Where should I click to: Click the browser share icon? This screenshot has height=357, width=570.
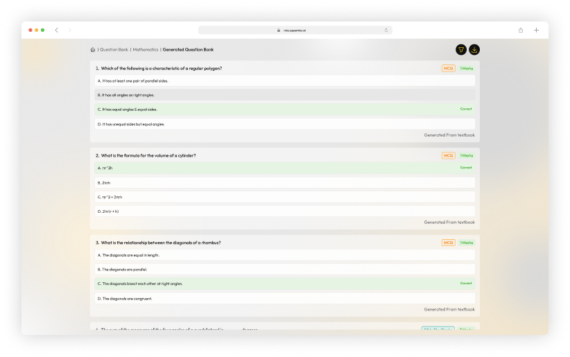click(520, 31)
